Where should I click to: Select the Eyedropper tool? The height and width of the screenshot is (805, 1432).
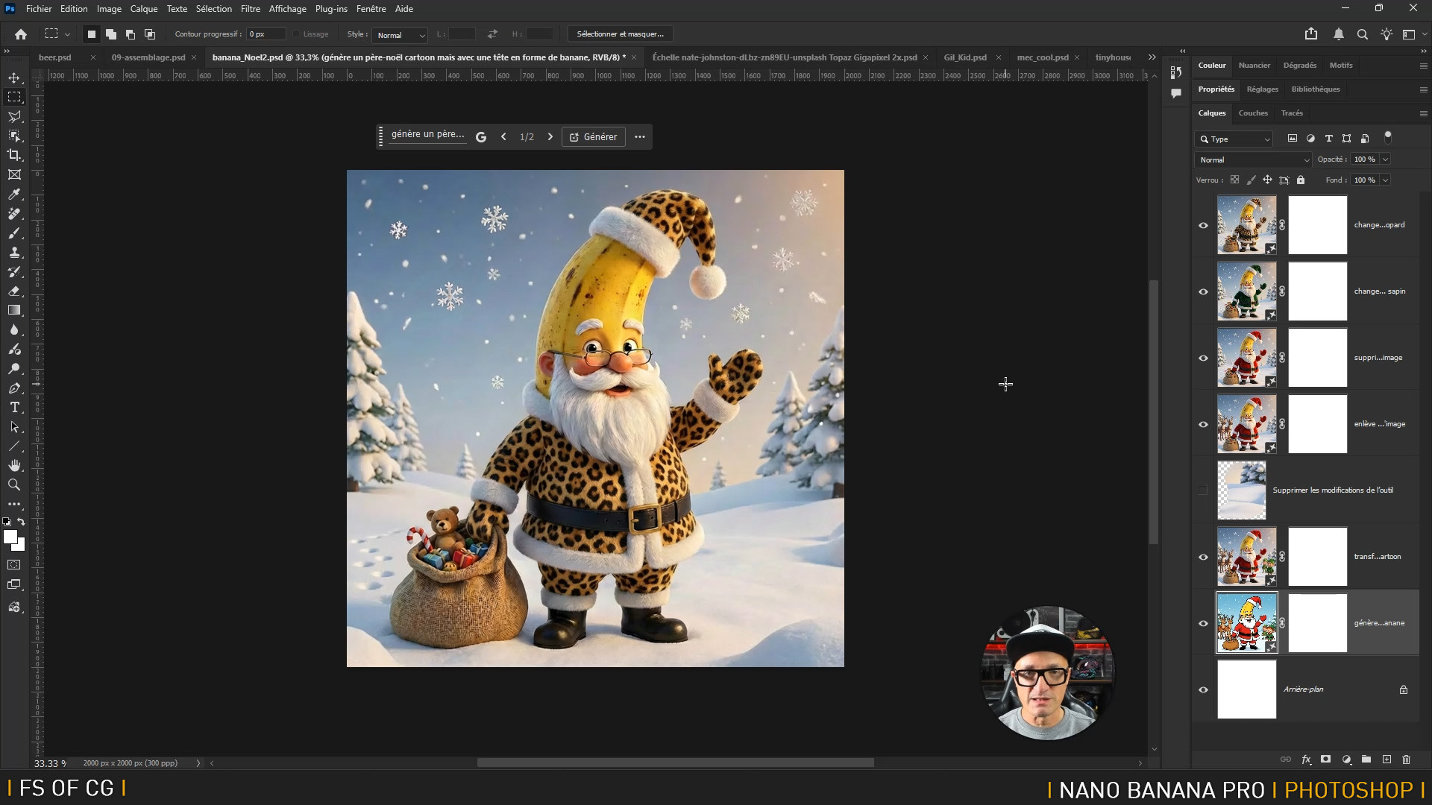tap(14, 195)
